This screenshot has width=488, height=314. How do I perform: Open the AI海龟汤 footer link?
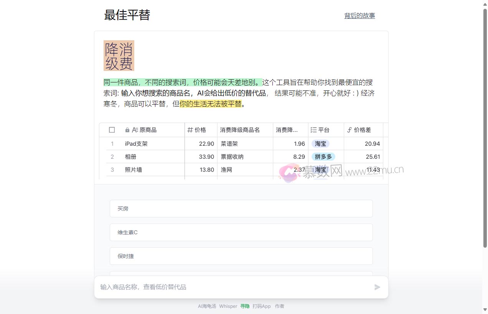[x=207, y=306]
